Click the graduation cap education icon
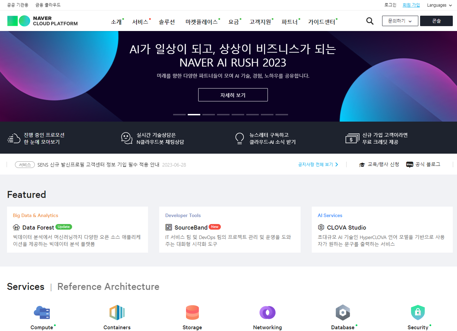Screen dimensions: 457x331 coord(362,164)
